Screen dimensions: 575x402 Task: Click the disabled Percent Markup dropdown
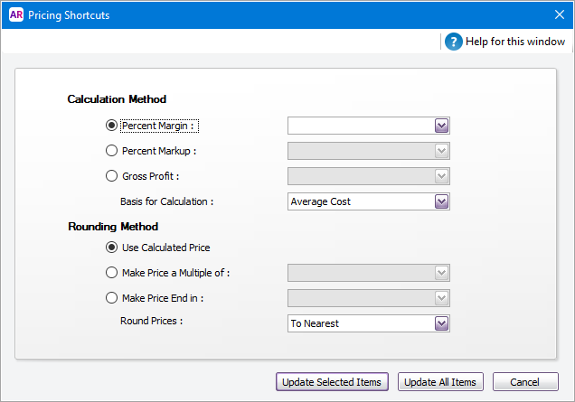[368, 151]
